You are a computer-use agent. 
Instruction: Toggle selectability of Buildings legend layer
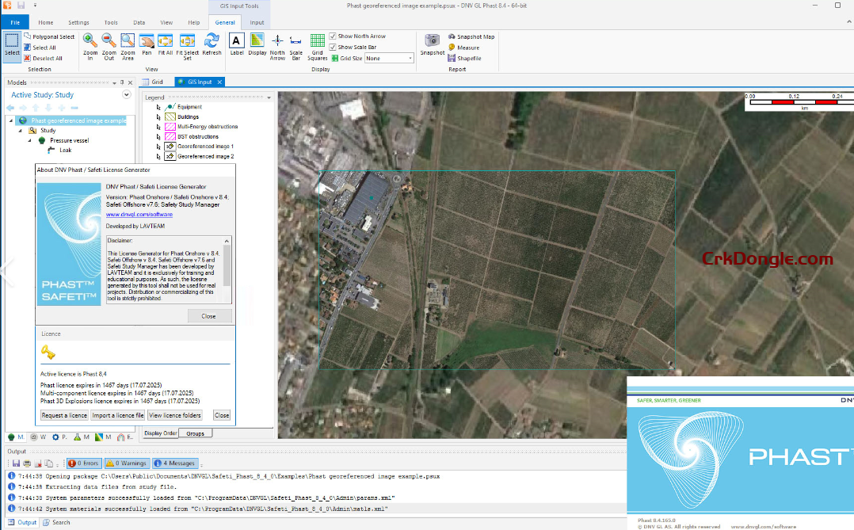coord(158,117)
